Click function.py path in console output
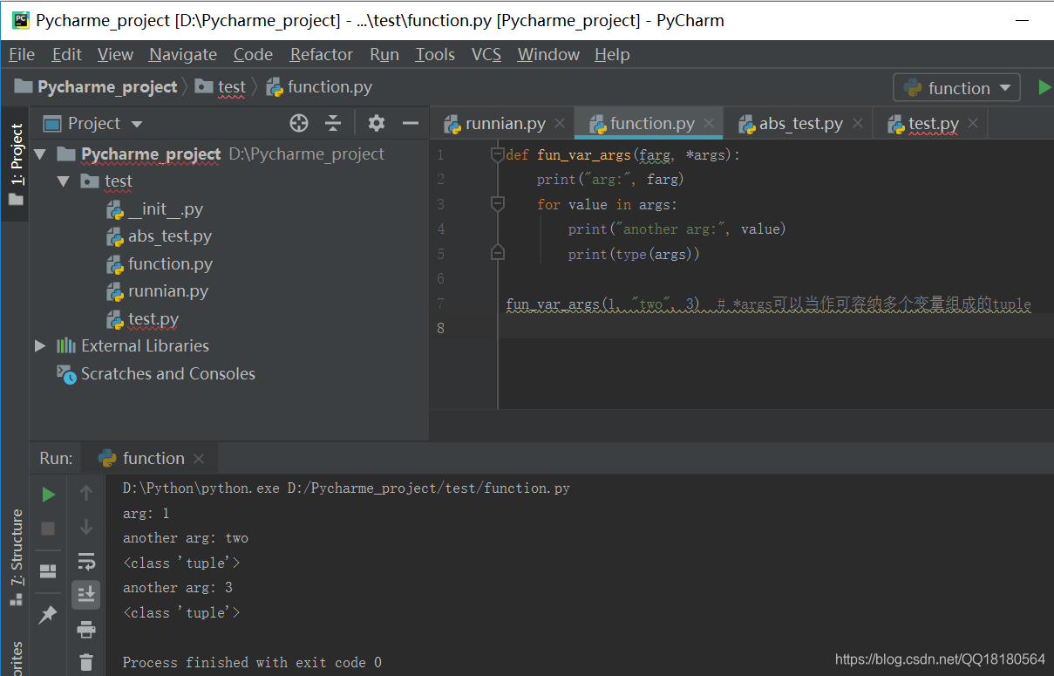Viewport: 1054px width, 676px height. (x=429, y=488)
